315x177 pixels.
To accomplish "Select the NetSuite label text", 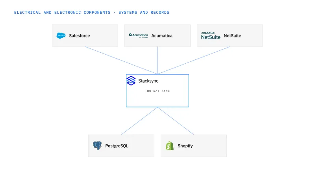I will [x=232, y=36].
